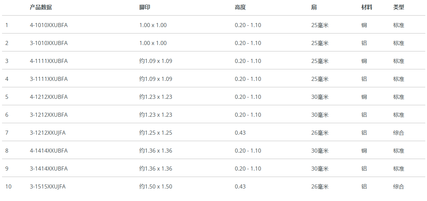Sort by the 脚印 column header
Image resolution: width=427 pixels, height=201 pixels.
[x=145, y=7]
